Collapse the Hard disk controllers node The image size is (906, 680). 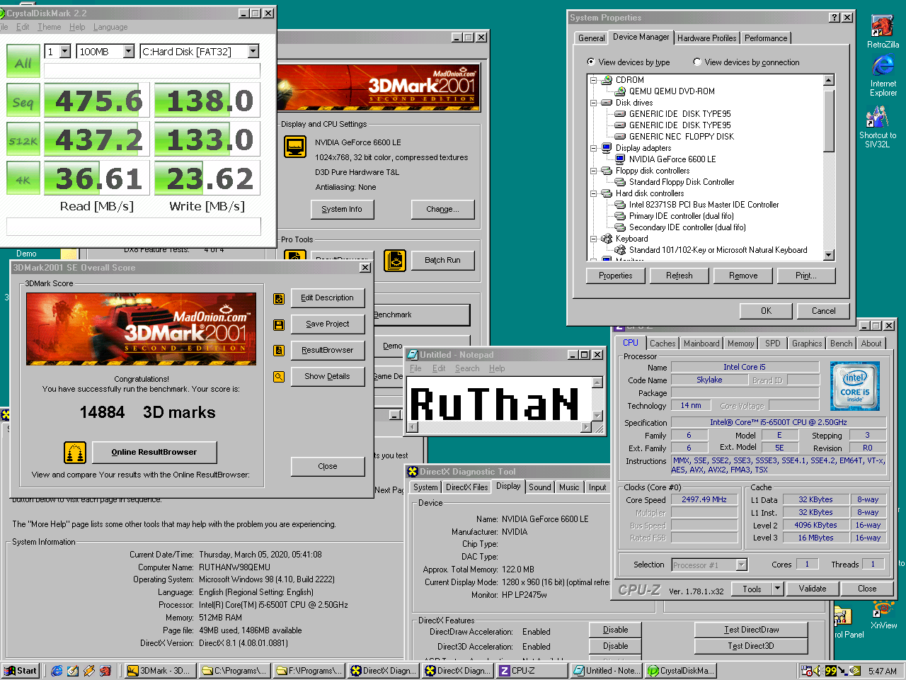(594, 193)
